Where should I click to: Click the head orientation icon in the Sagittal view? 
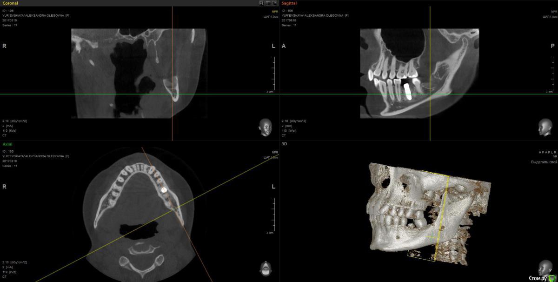(545, 127)
